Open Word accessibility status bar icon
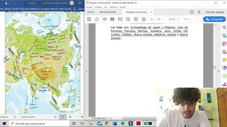This screenshot has width=227, height=127. 15,117
